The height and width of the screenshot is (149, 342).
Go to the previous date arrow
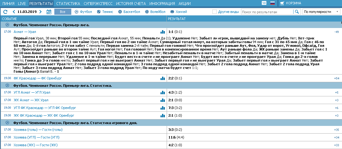click(x=14, y=12)
